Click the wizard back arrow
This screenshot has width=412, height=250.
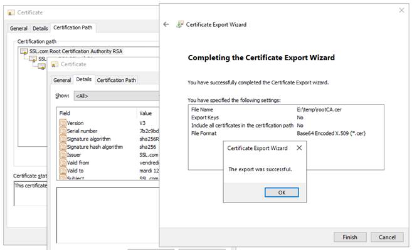point(166,24)
